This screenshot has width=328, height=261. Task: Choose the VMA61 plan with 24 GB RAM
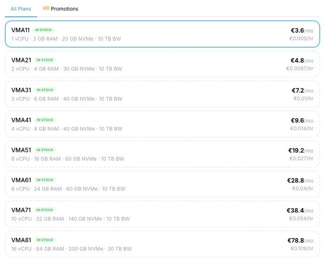(162, 184)
